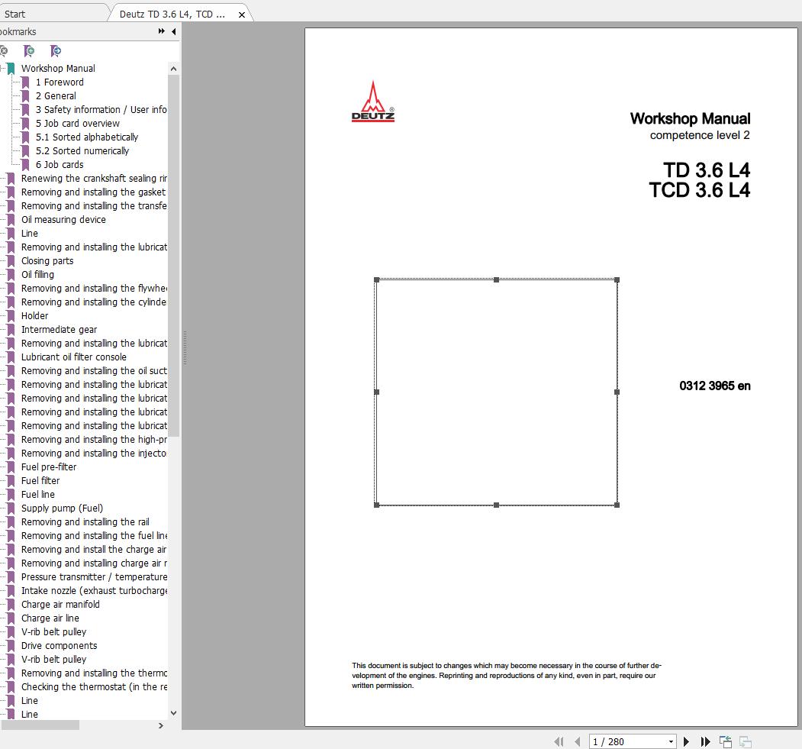
Task: Switch to the Start tab
Action: coord(15,14)
